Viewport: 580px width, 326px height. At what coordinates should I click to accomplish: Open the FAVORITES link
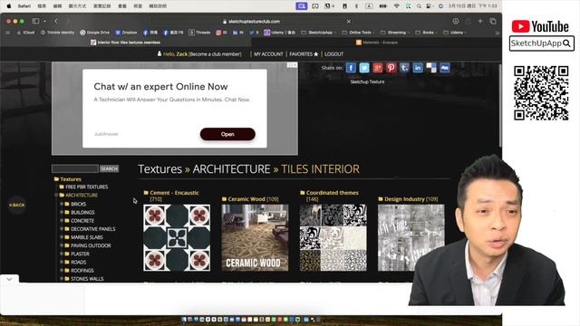pyautogui.click(x=304, y=54)
